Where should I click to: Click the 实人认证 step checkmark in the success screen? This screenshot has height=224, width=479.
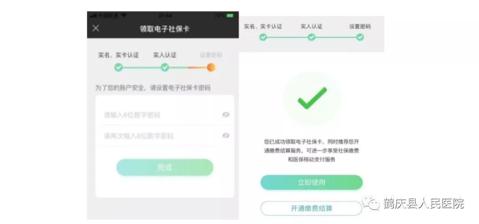click(311, 37)
